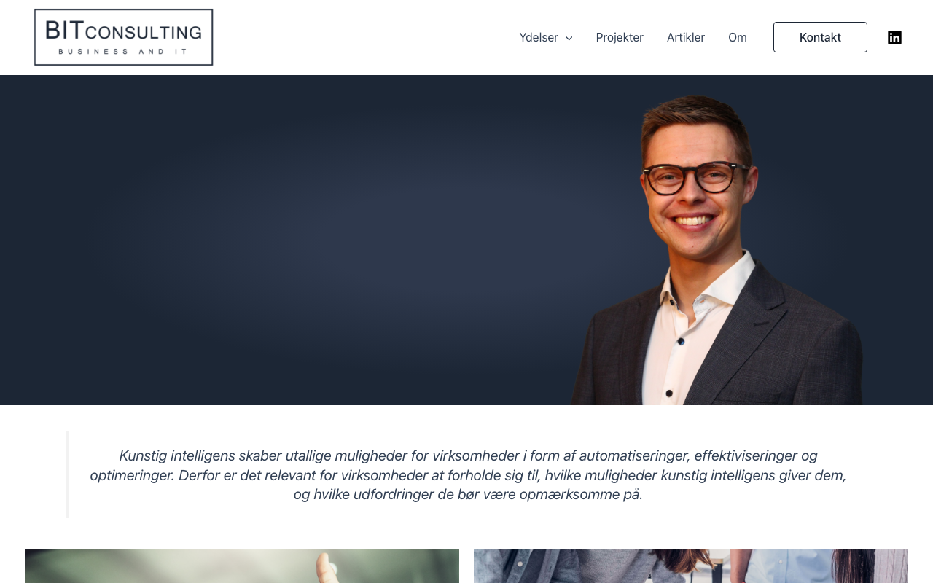The image size is (933, 583).
Task: Select the Om menu item
Action: (738, 37)
